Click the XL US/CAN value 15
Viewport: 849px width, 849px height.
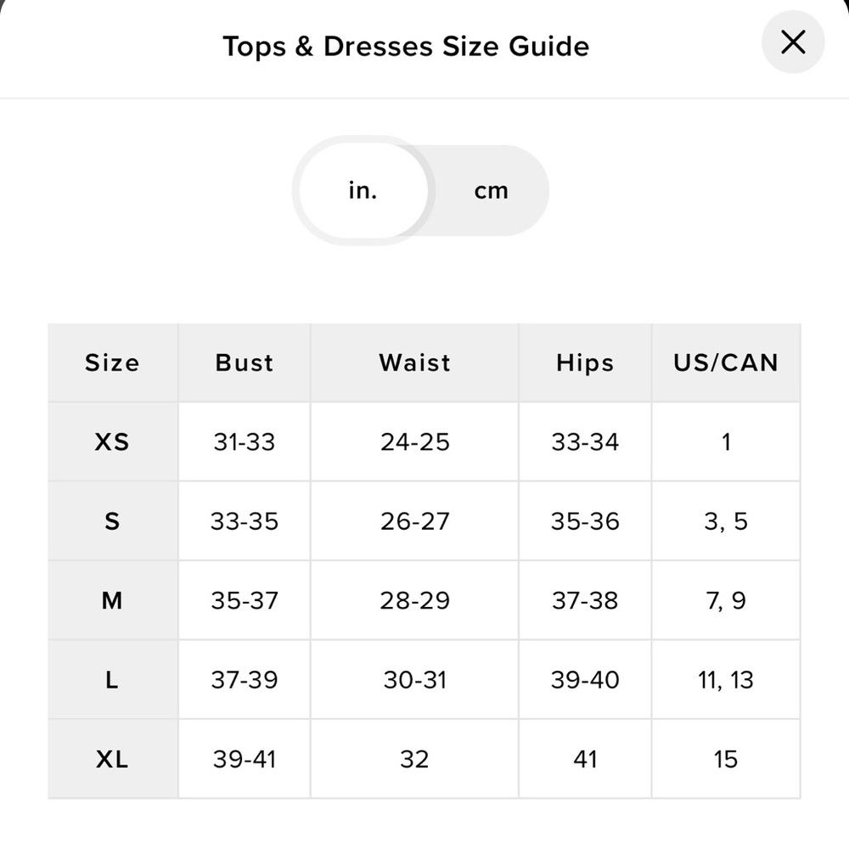pyautogui.click(x=726, y=759)
